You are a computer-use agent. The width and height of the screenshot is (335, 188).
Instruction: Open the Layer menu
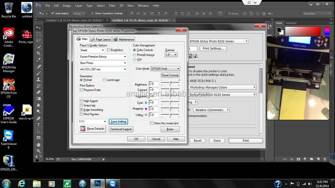click(x=79, y=6)
